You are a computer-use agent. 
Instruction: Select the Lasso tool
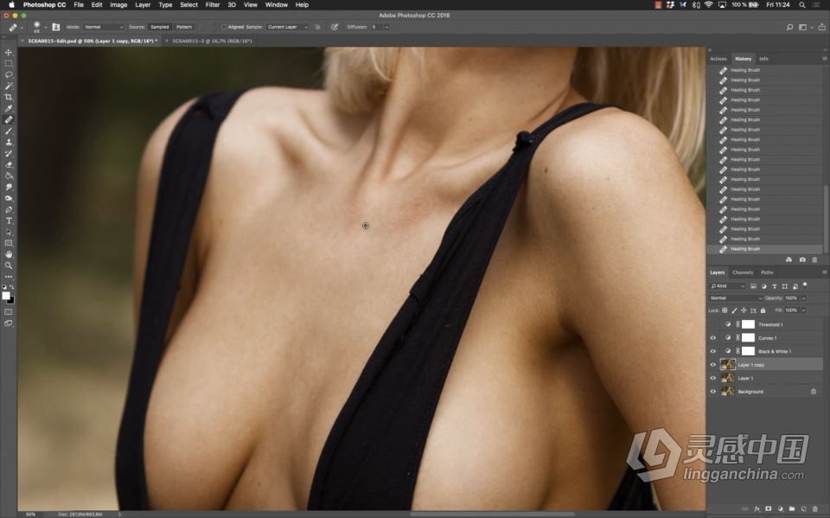click(x=9, y=74)
